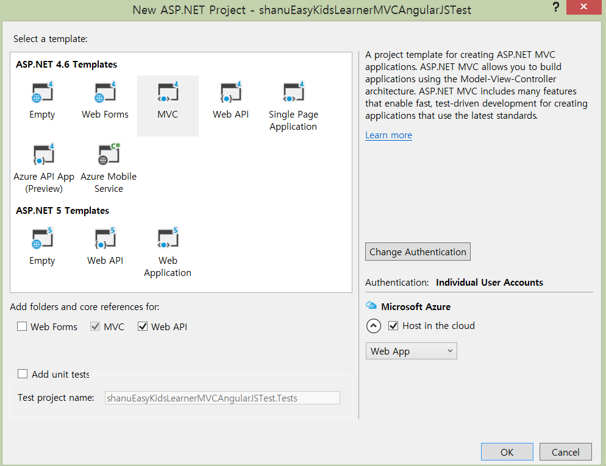Choose the Azure API App (Preview) template icon

point(44,155)
